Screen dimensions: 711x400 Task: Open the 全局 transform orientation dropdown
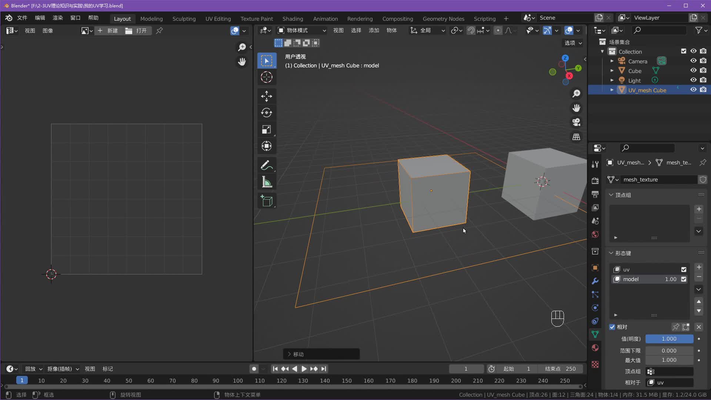point(427,30)
